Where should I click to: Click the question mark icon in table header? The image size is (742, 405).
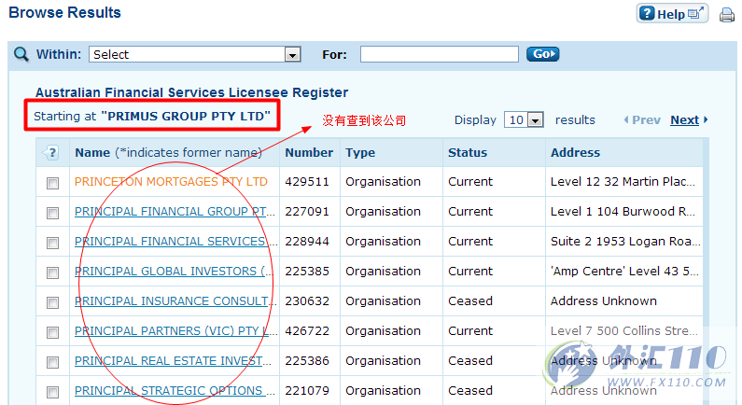tap(51, 153)
